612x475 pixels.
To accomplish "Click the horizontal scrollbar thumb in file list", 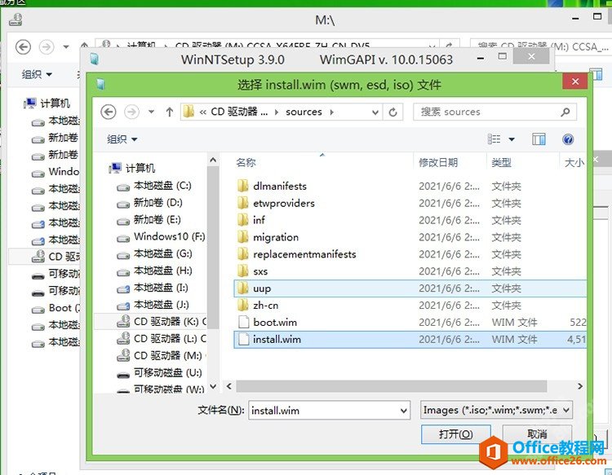I will (392, 386).
